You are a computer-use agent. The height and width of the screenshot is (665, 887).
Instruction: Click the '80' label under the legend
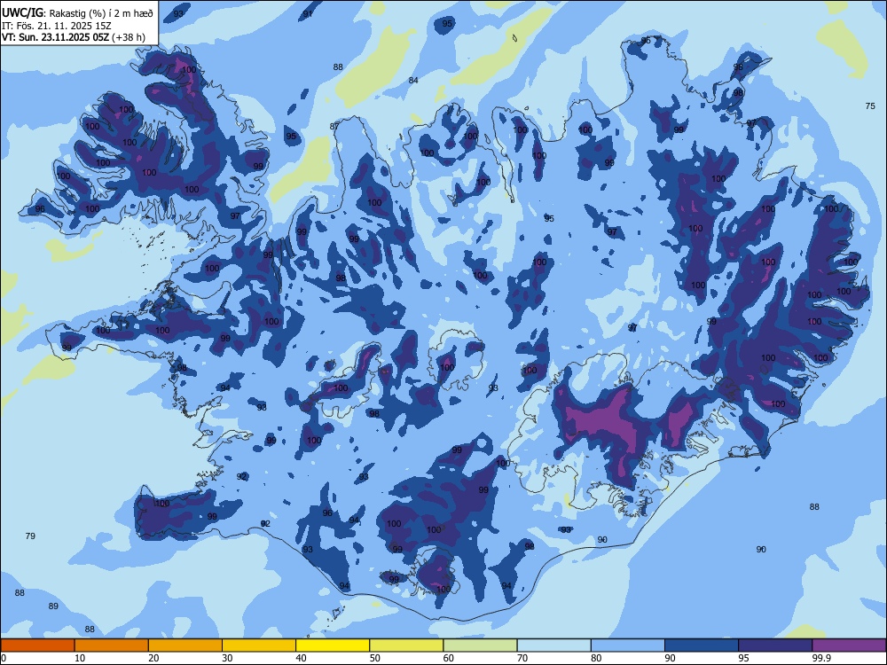pos(596,658)
